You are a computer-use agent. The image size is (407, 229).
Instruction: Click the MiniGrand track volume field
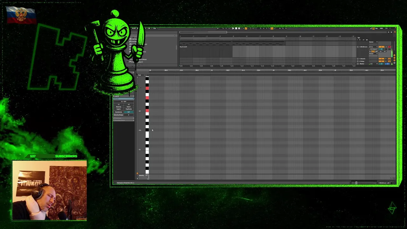pyautogui.click(x=382, y=49)
